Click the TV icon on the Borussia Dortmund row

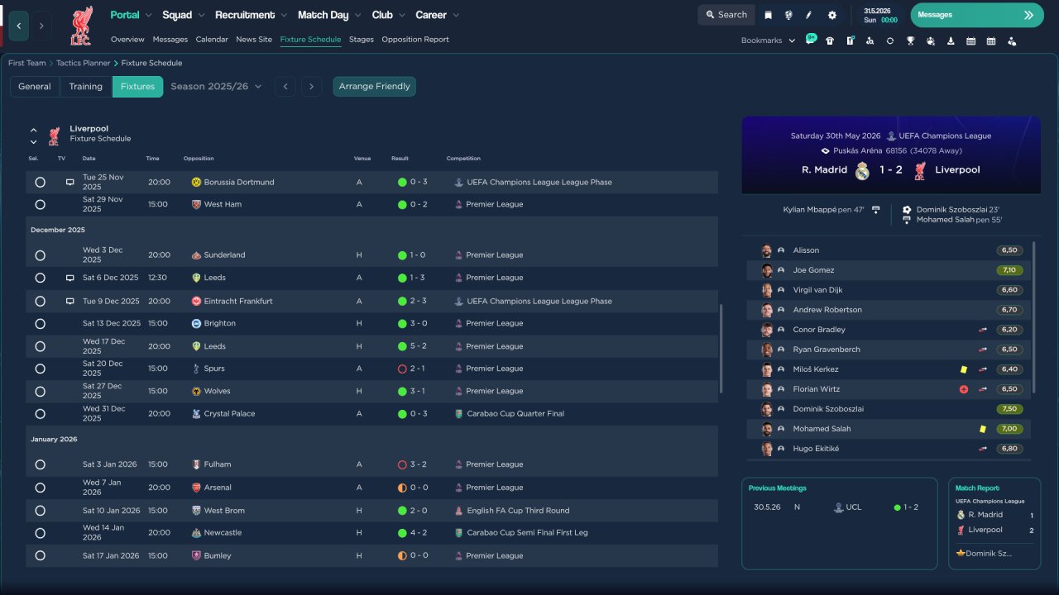pyautogui.click(x=70, y=182)
